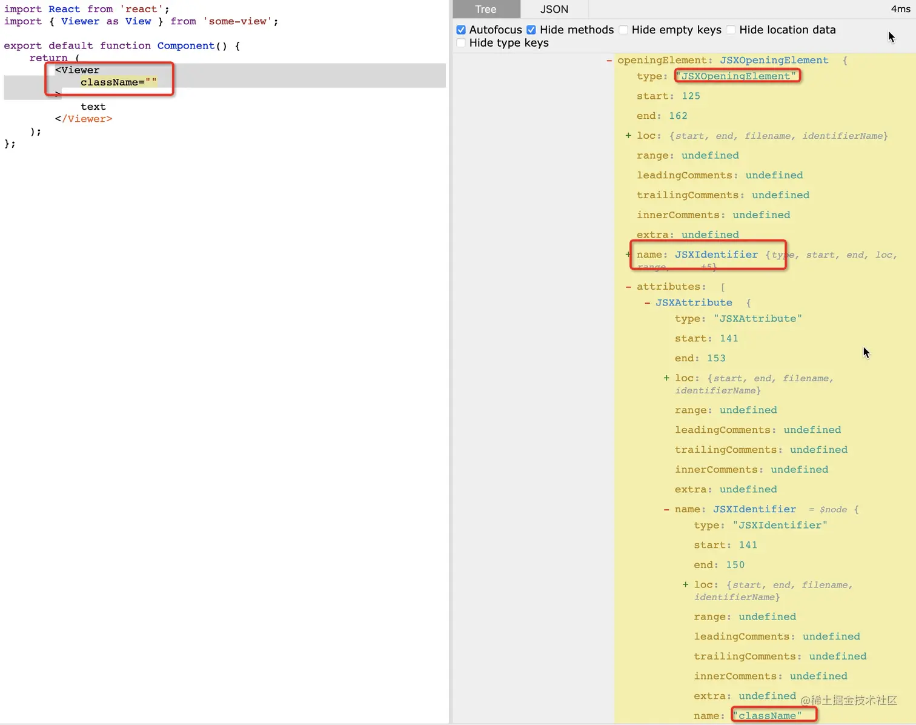Image resolution: width=916 pixels, height=725 pixels.
Task: Expand the collapsed name: JSXIdentifier plus toggle
Action: click(x=628, y=255)
